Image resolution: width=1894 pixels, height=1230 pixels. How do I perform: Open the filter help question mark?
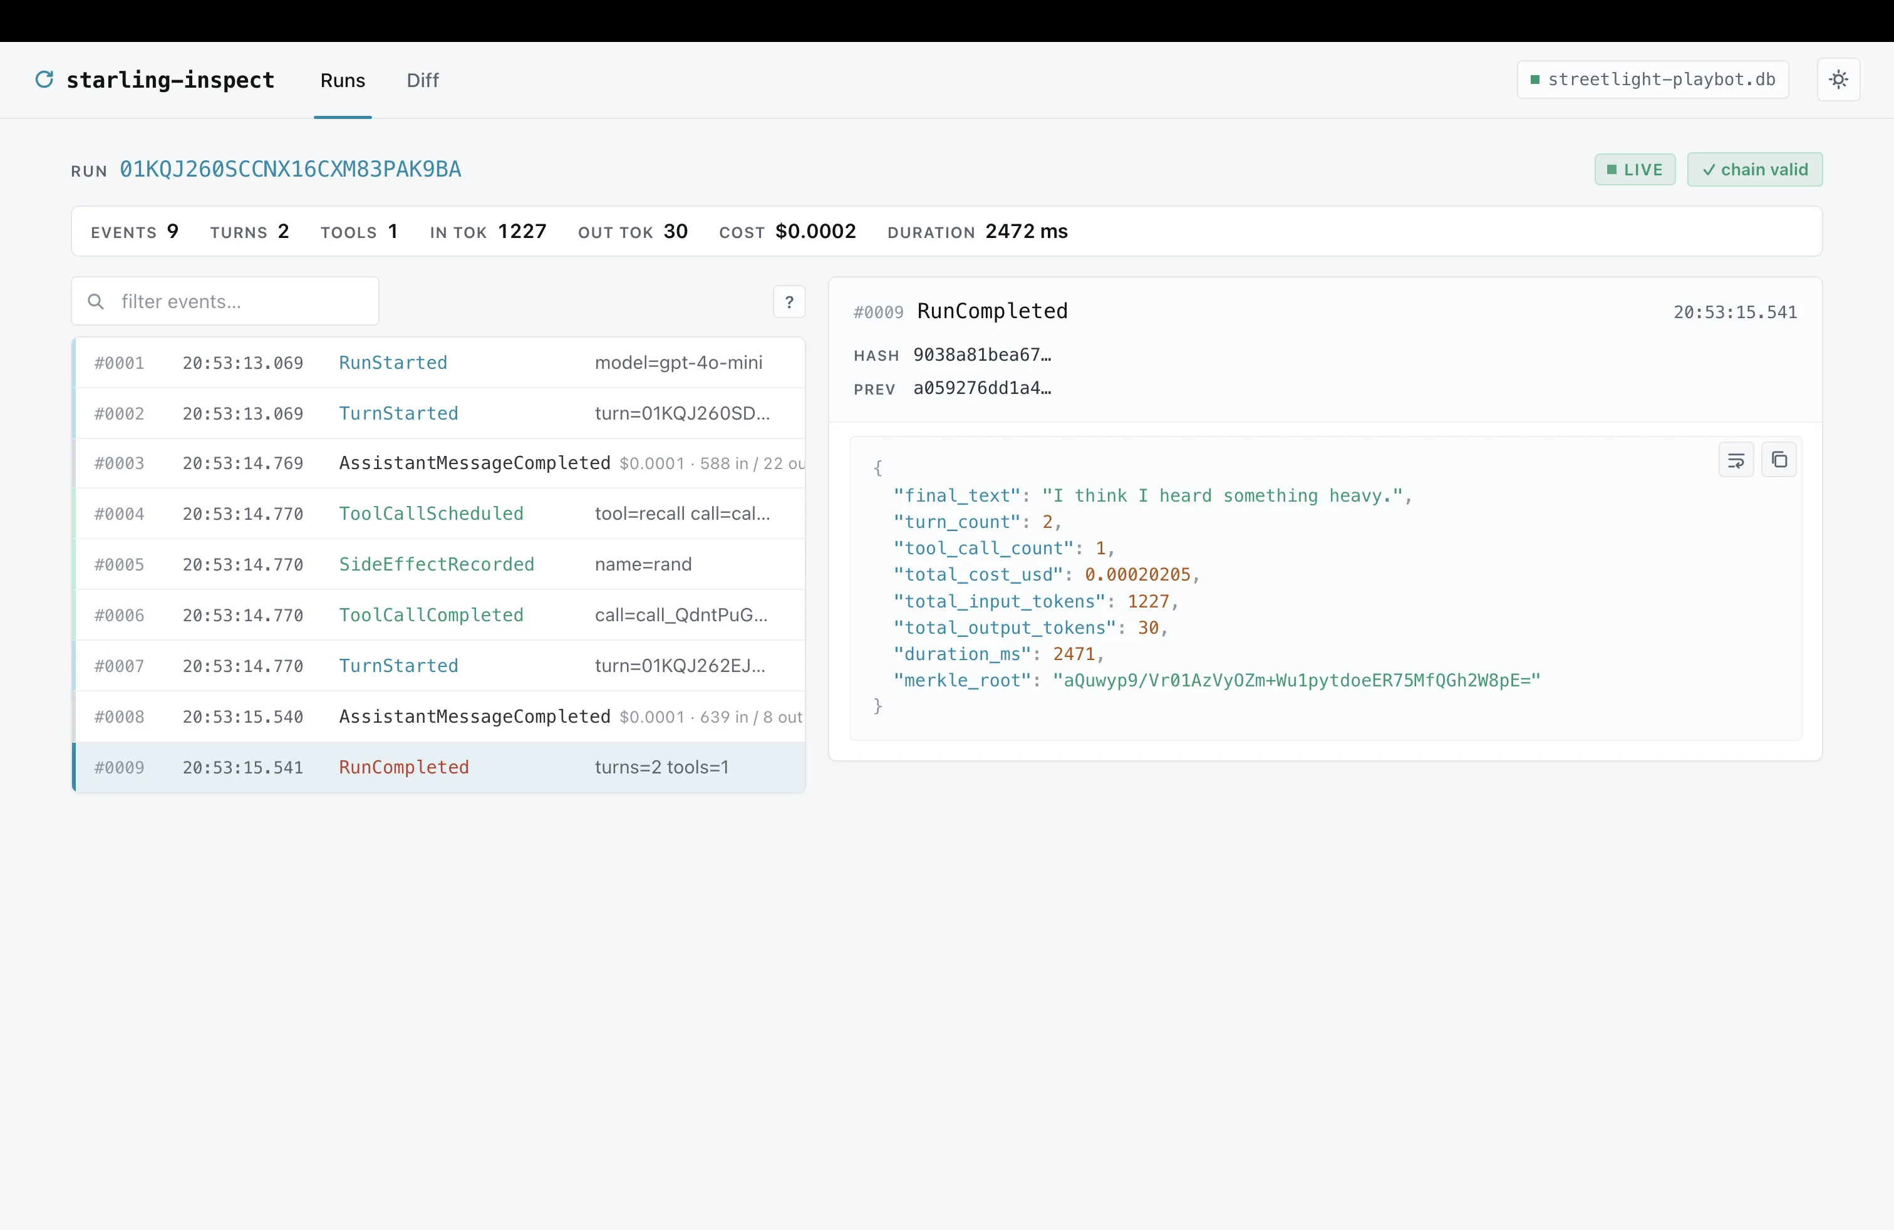pos(789,301)
